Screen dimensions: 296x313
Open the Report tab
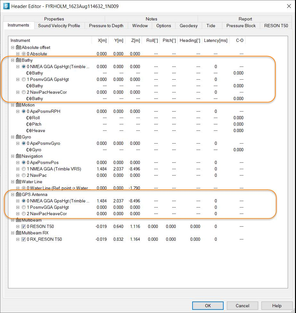(245, 19)
